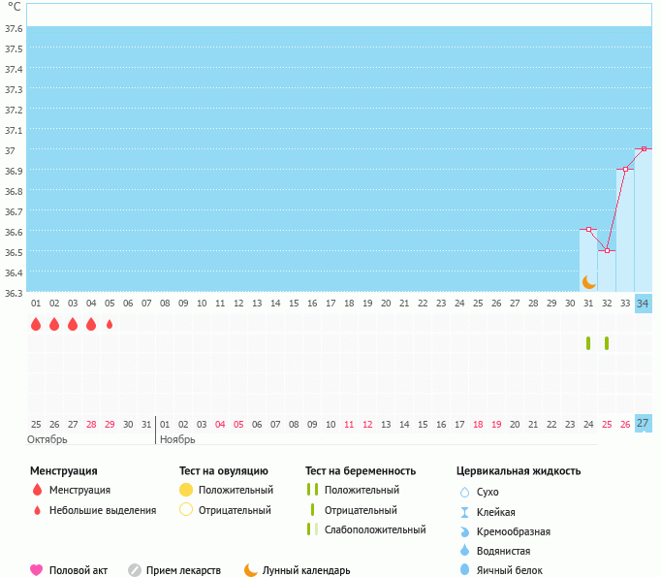Select the 36.9 temperature point on day 33
The image size is (661, 577).
click(625, 170)
